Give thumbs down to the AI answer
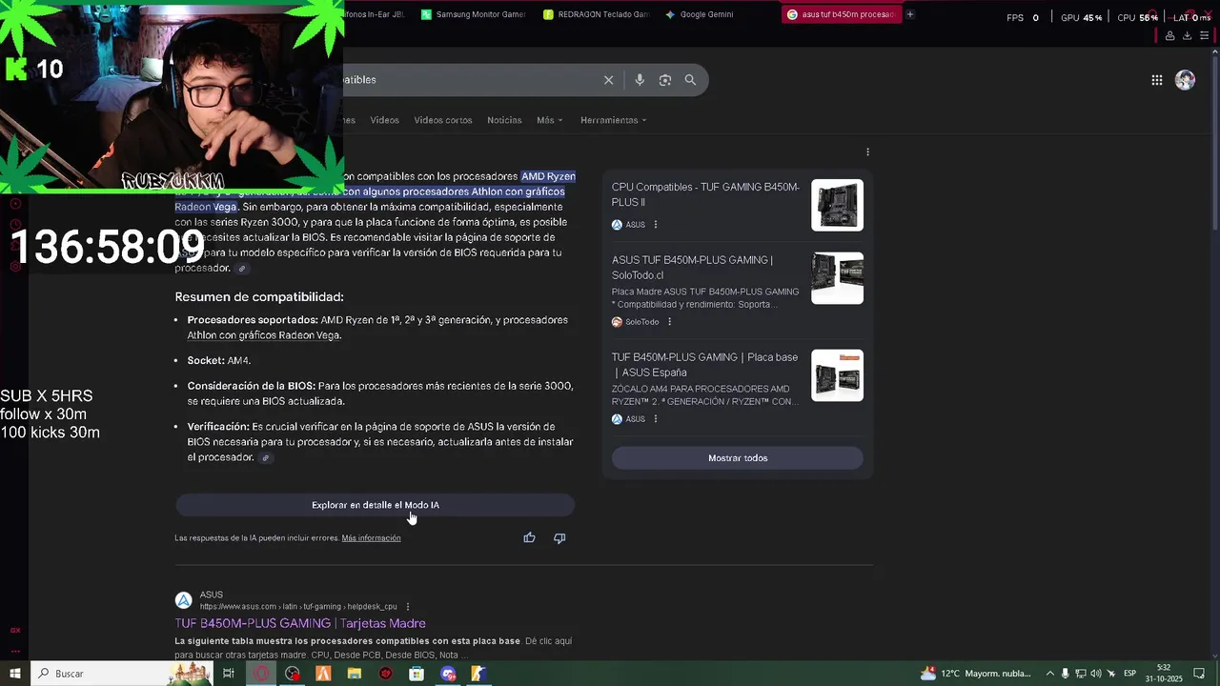 point(559,537)
